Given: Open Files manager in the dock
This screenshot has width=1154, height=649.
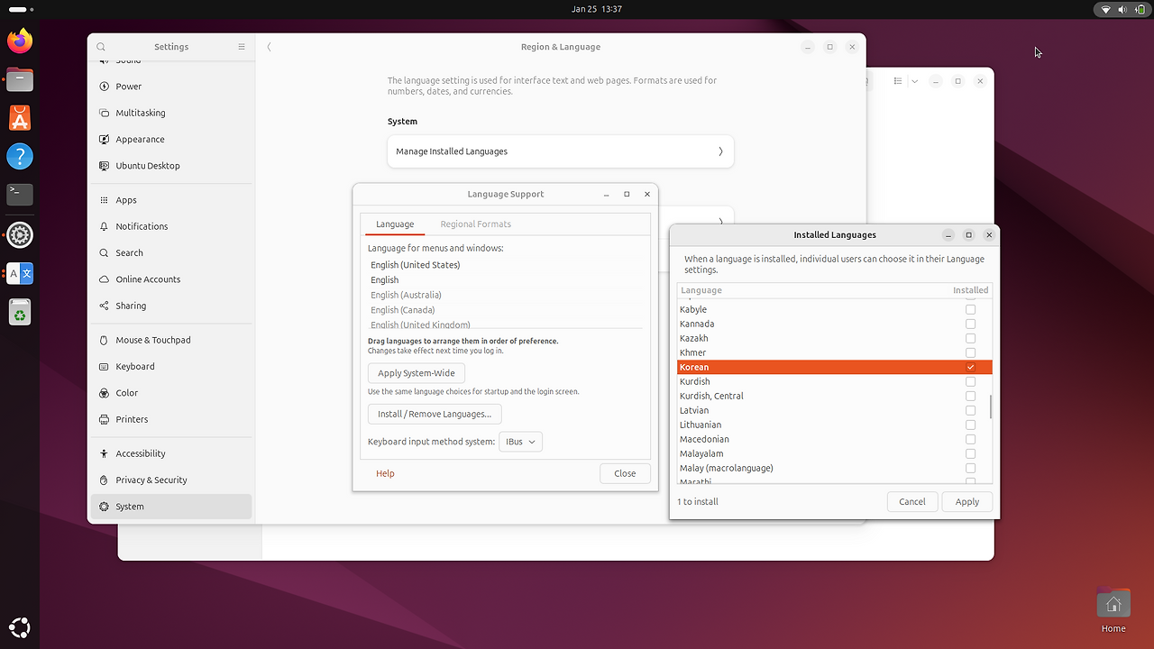Looking at the screenshot, I should pos(20,79).
